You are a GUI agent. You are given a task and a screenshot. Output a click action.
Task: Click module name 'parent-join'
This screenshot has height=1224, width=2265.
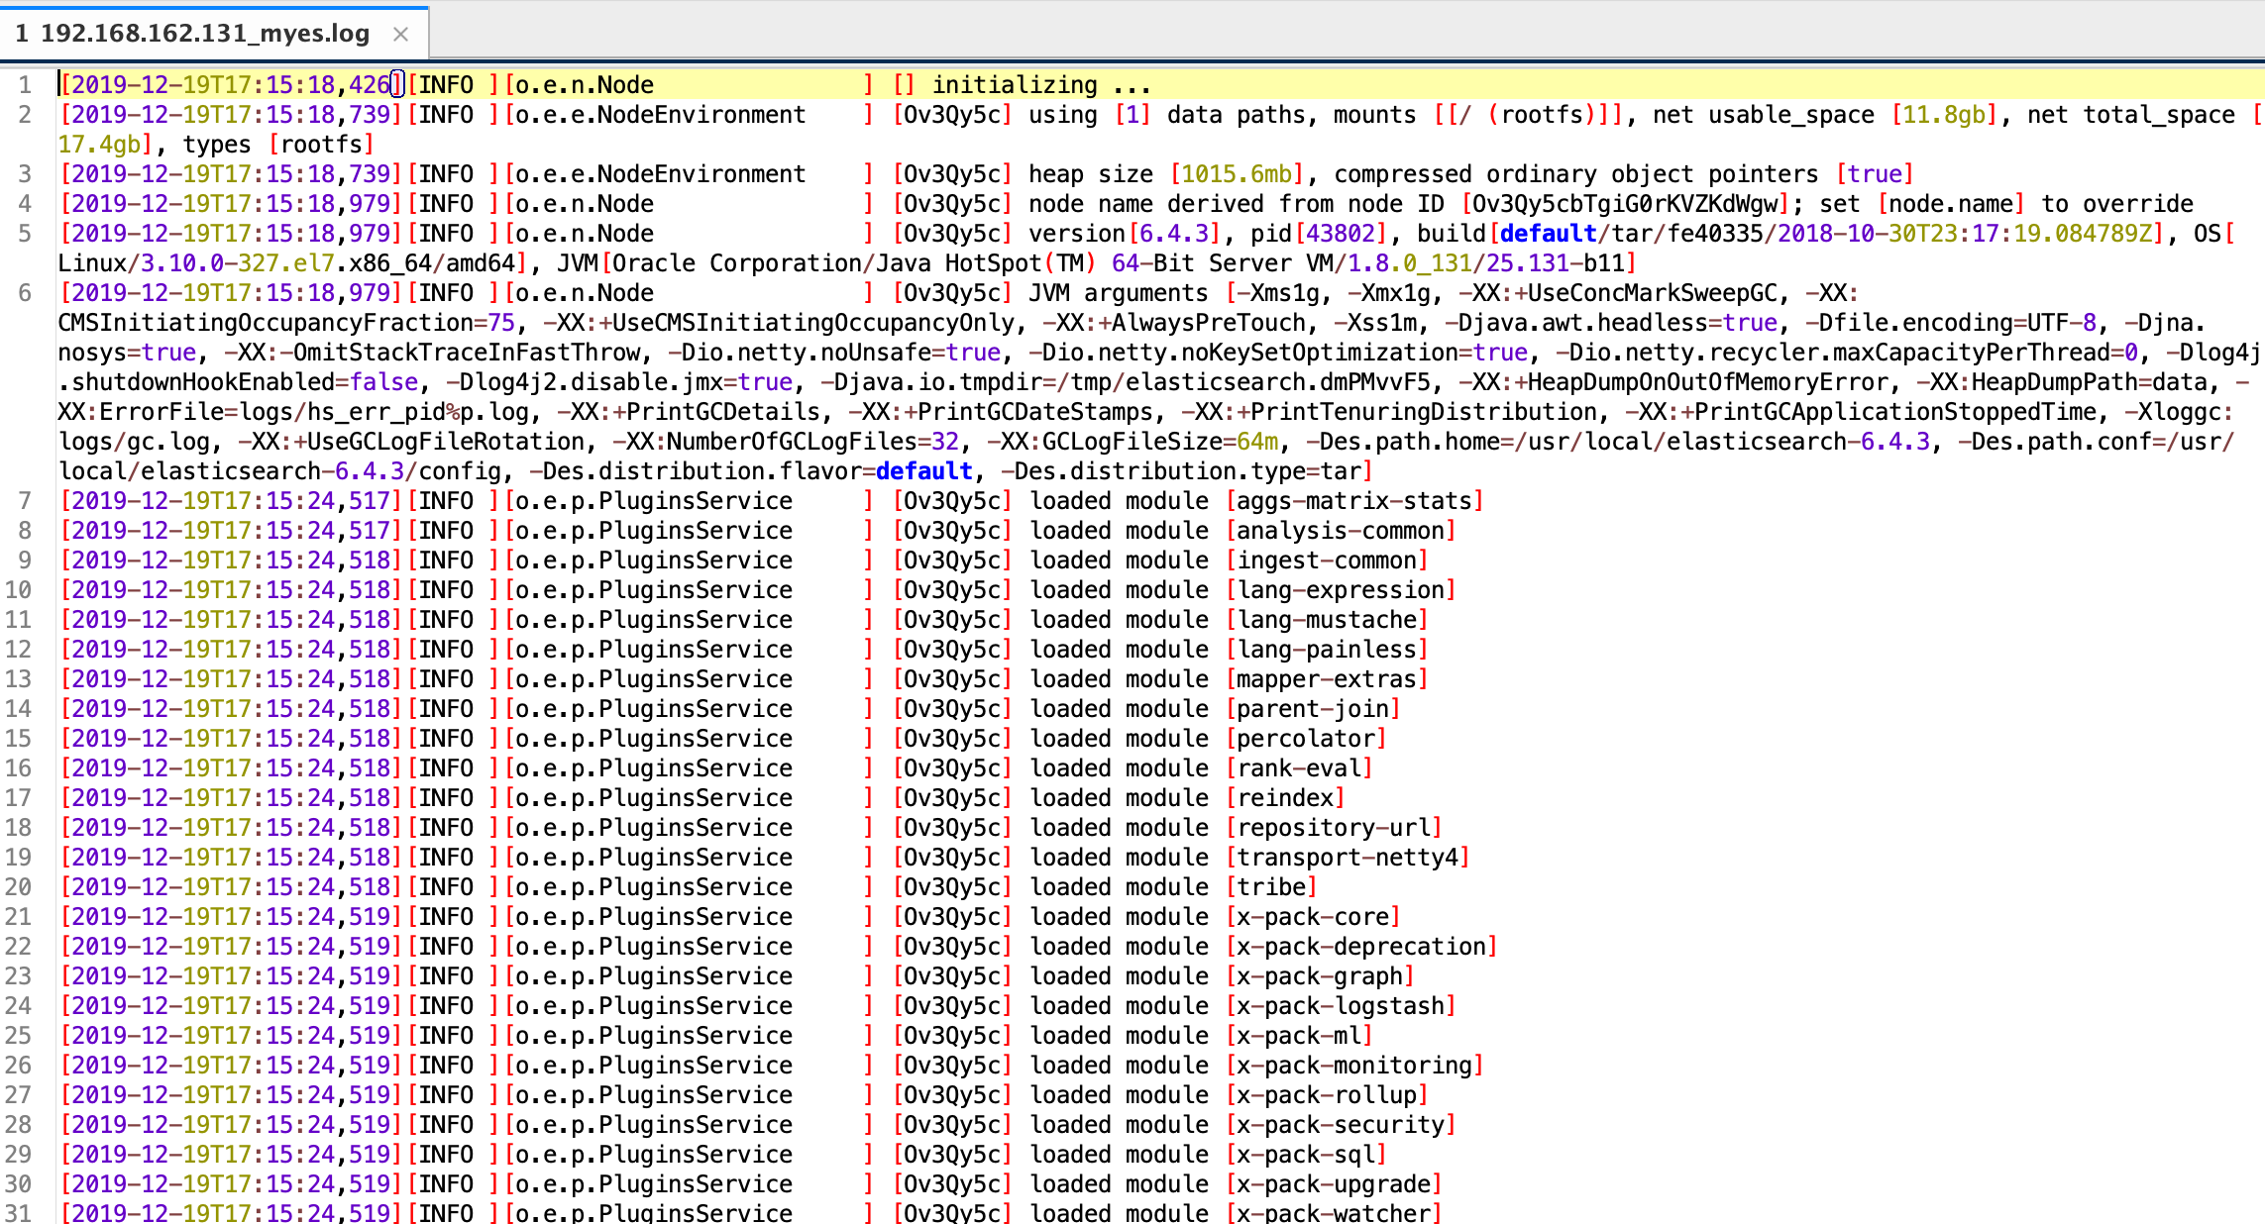coord(1313,708)
